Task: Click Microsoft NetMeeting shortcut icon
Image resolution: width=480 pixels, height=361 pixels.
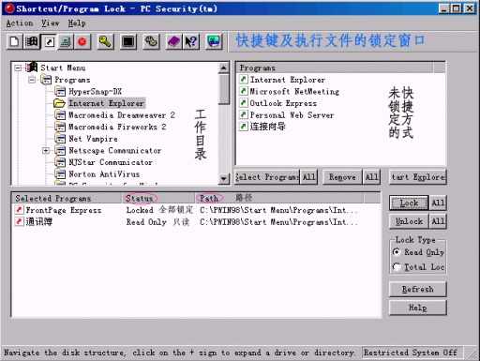Action: coord(244,91)
